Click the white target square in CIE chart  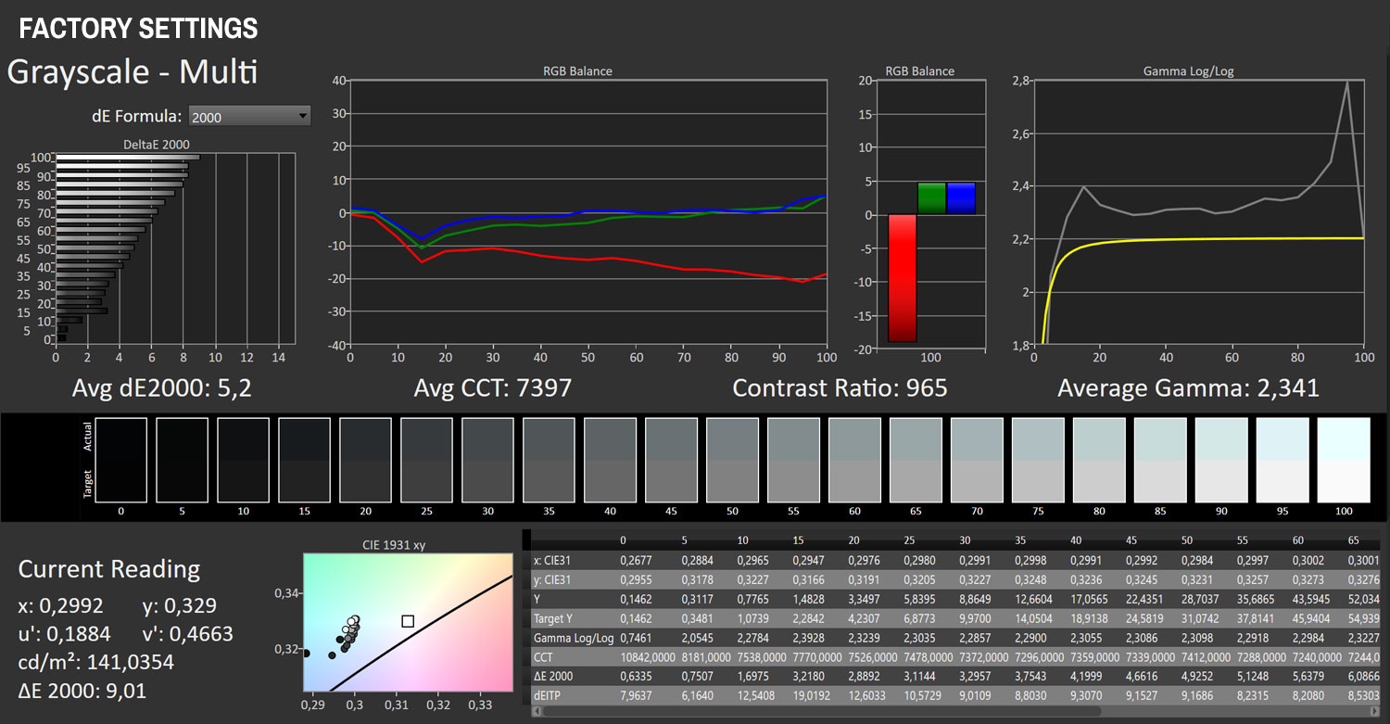[408, 621]
